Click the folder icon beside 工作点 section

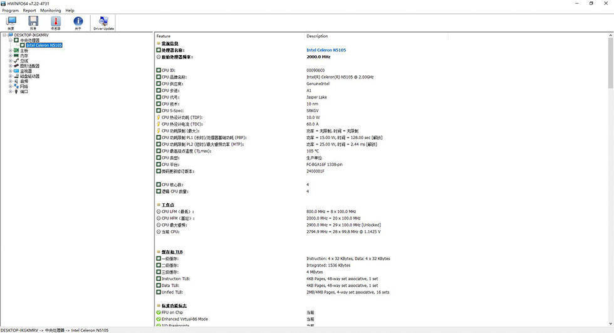tap(159, 205)
